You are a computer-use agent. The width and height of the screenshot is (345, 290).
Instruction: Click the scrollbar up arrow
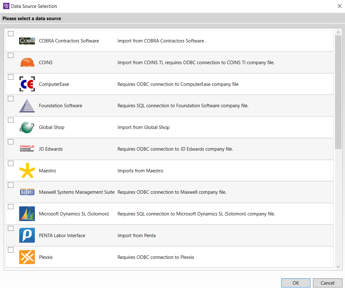coord(338,32)
